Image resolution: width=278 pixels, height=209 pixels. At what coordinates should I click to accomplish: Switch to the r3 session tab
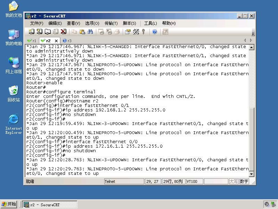click(x=67, y=41)
